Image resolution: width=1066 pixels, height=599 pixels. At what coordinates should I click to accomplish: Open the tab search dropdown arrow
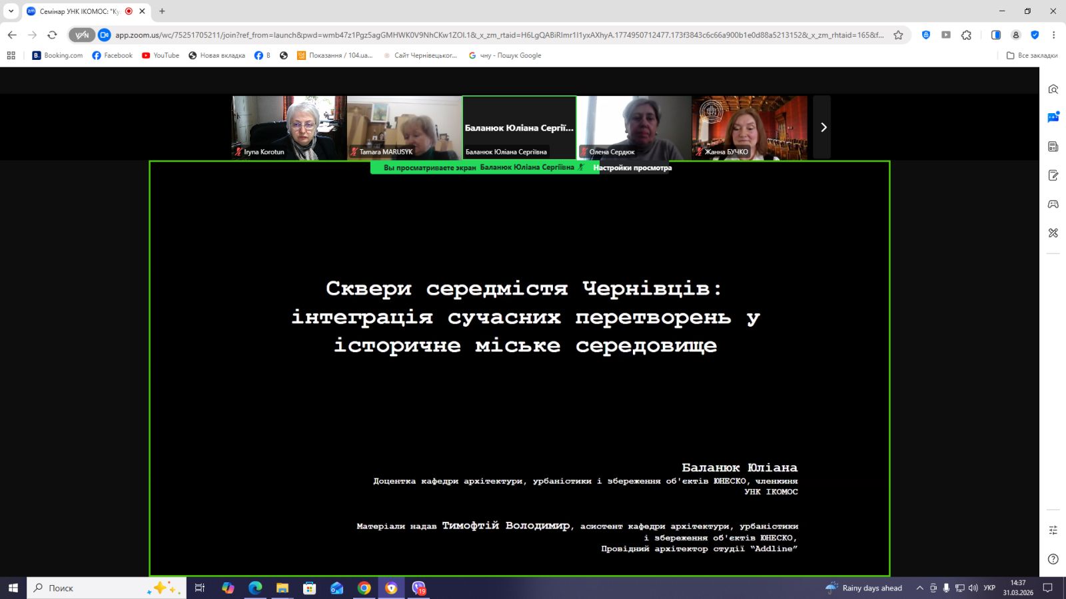pos(11,11)
